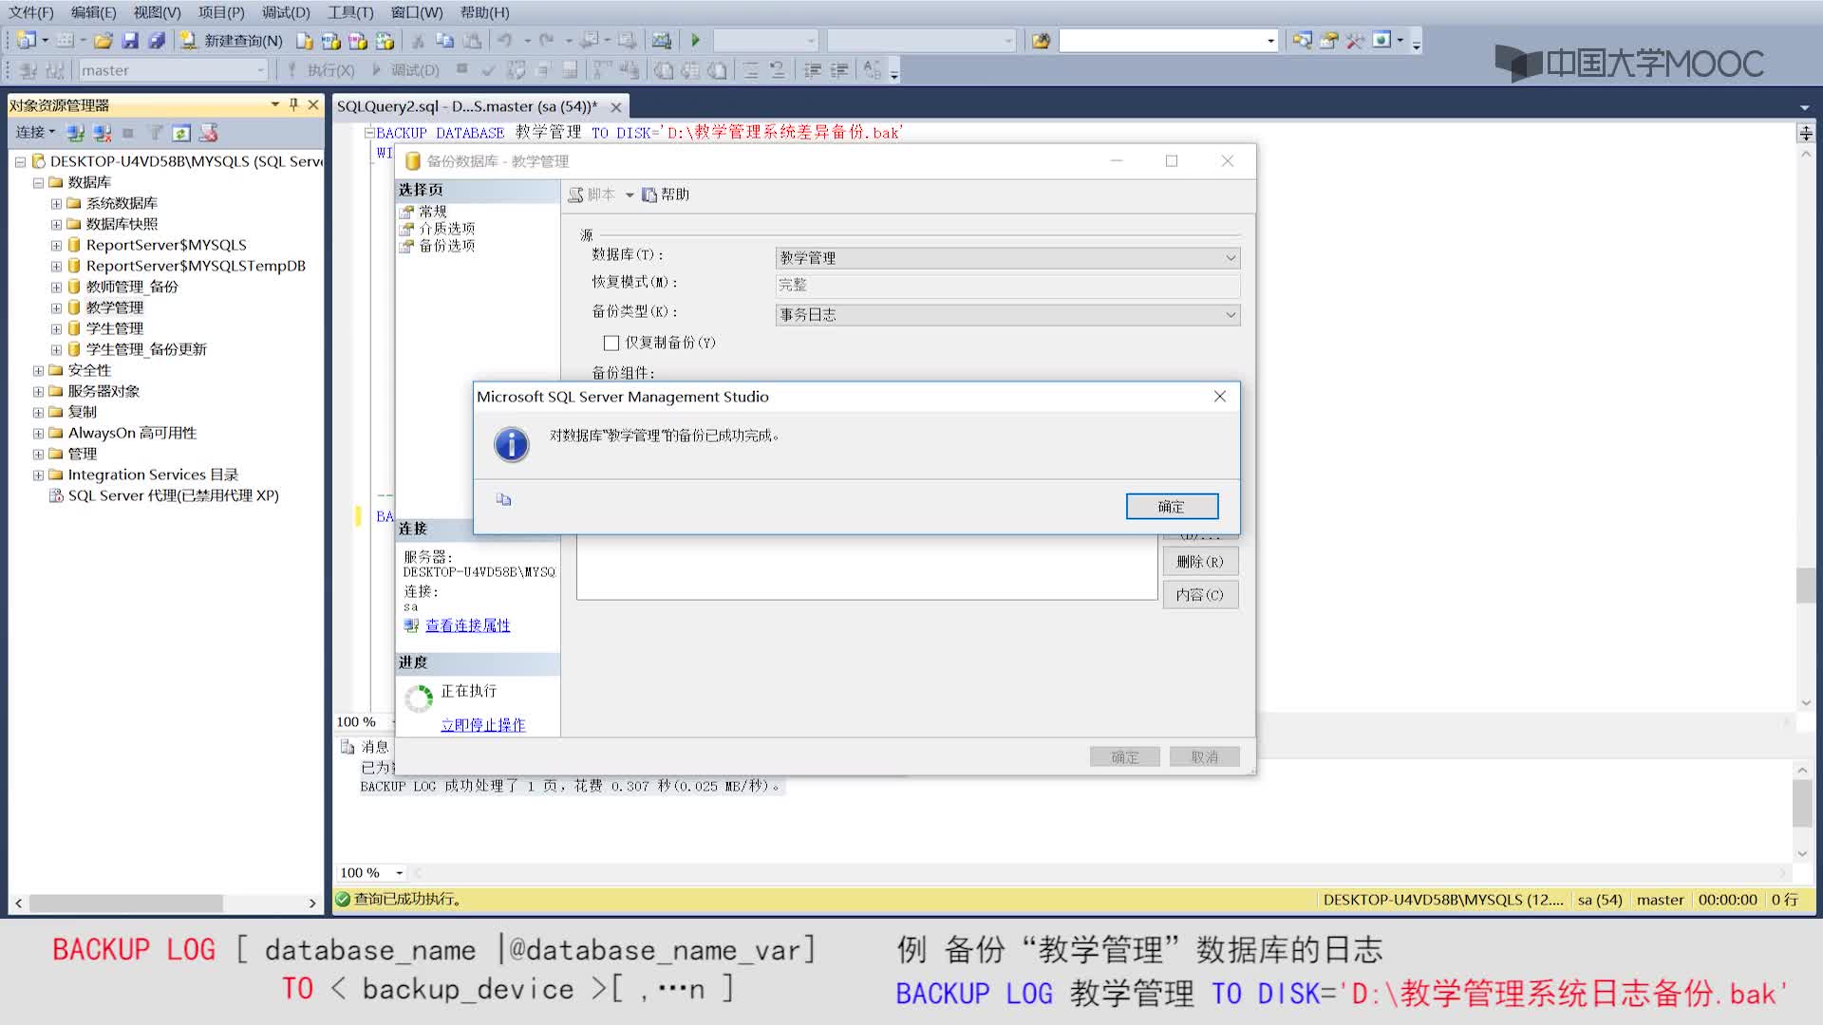Viewport: 1823px width, 1025px height.
Task: Close the success message dialog with X
Action: [1220, 397]
